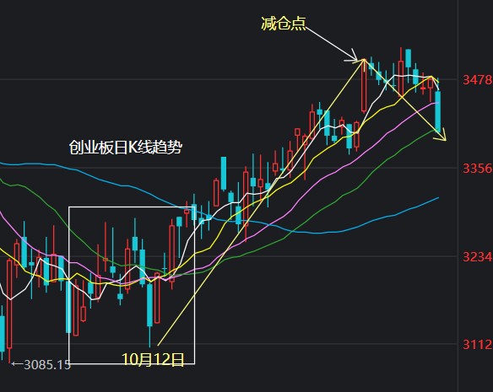The width and height of the screenshot is (493, 392).
Task: Click the pink moving average line near right end
Action: click(432, 104)
